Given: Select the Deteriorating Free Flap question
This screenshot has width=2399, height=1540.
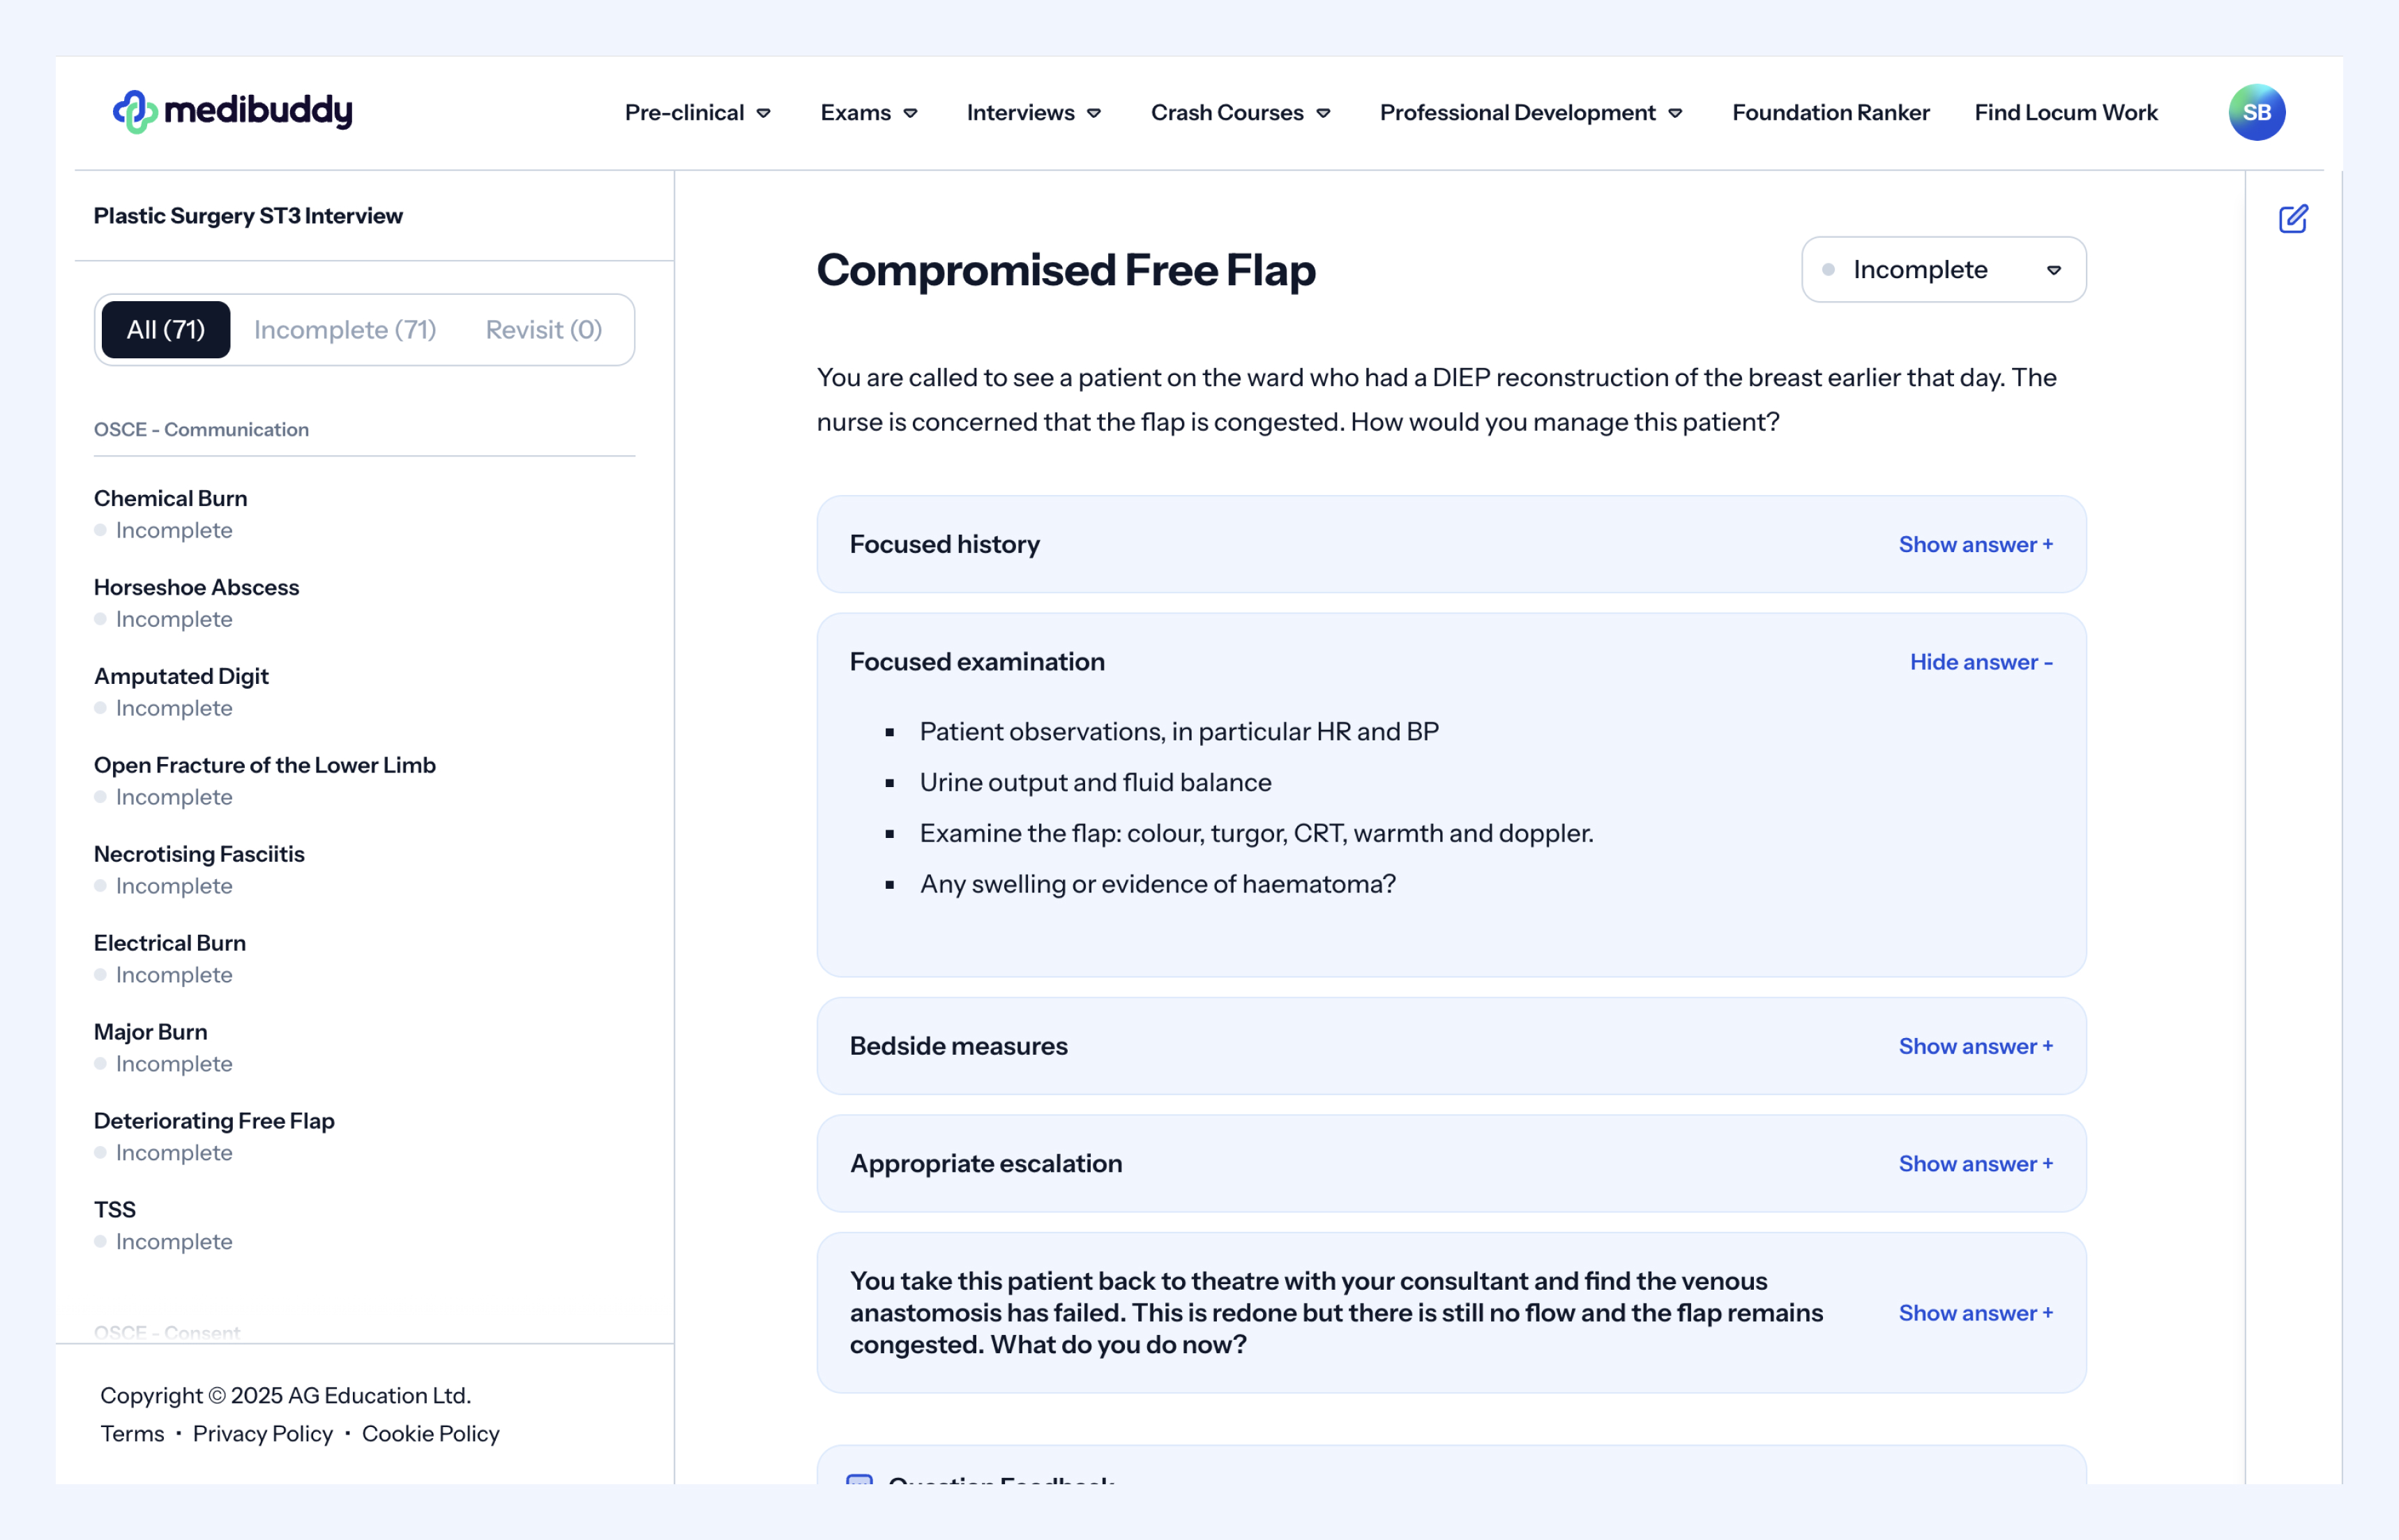Looking at the screenshot, I should [x=214, y=1121].
